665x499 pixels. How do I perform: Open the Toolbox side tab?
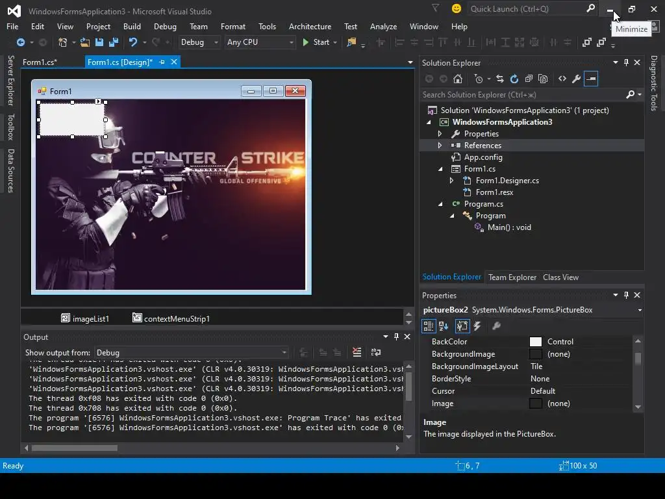tap(10, 127)
